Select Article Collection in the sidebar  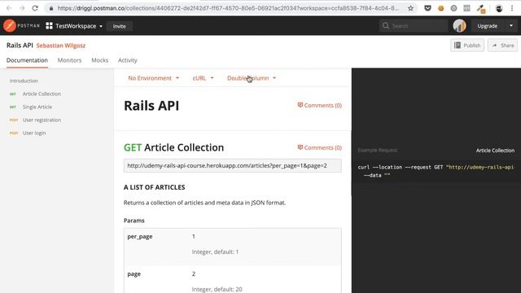coord(42,94)
